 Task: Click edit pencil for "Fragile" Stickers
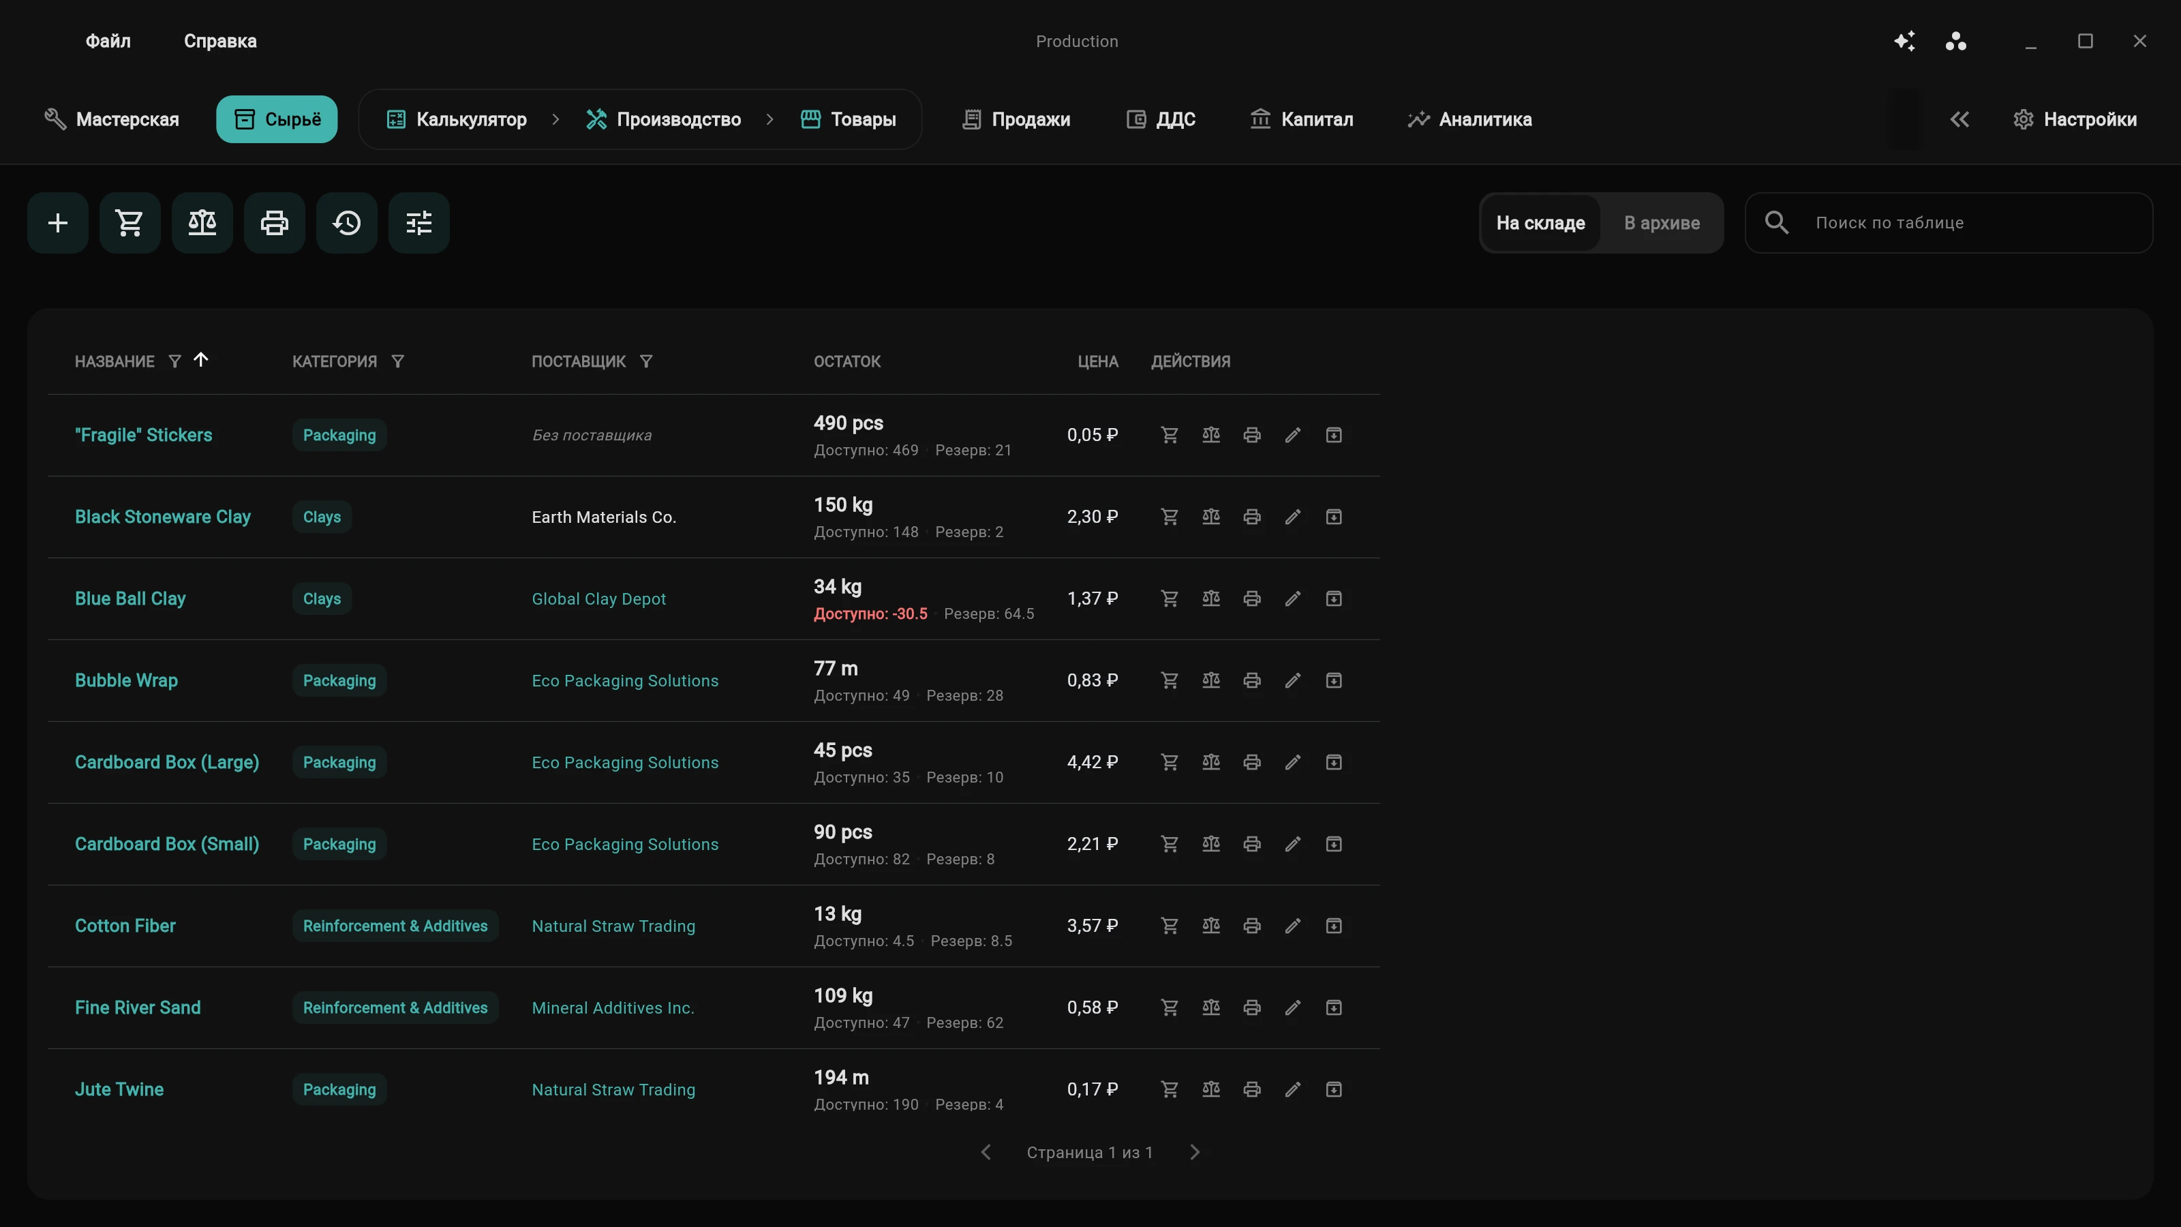1292,434
